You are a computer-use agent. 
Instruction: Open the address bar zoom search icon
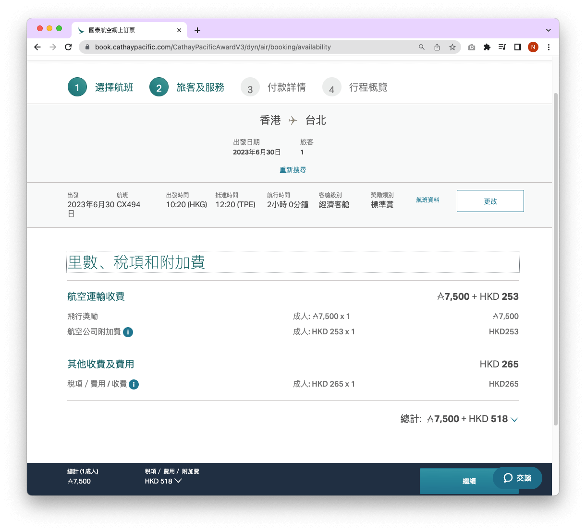coord(422,47)
